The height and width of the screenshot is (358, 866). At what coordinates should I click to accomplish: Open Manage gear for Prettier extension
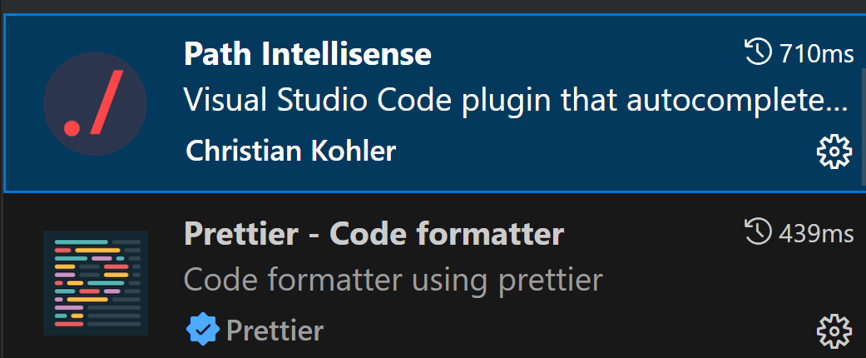(x=834, y=331)
